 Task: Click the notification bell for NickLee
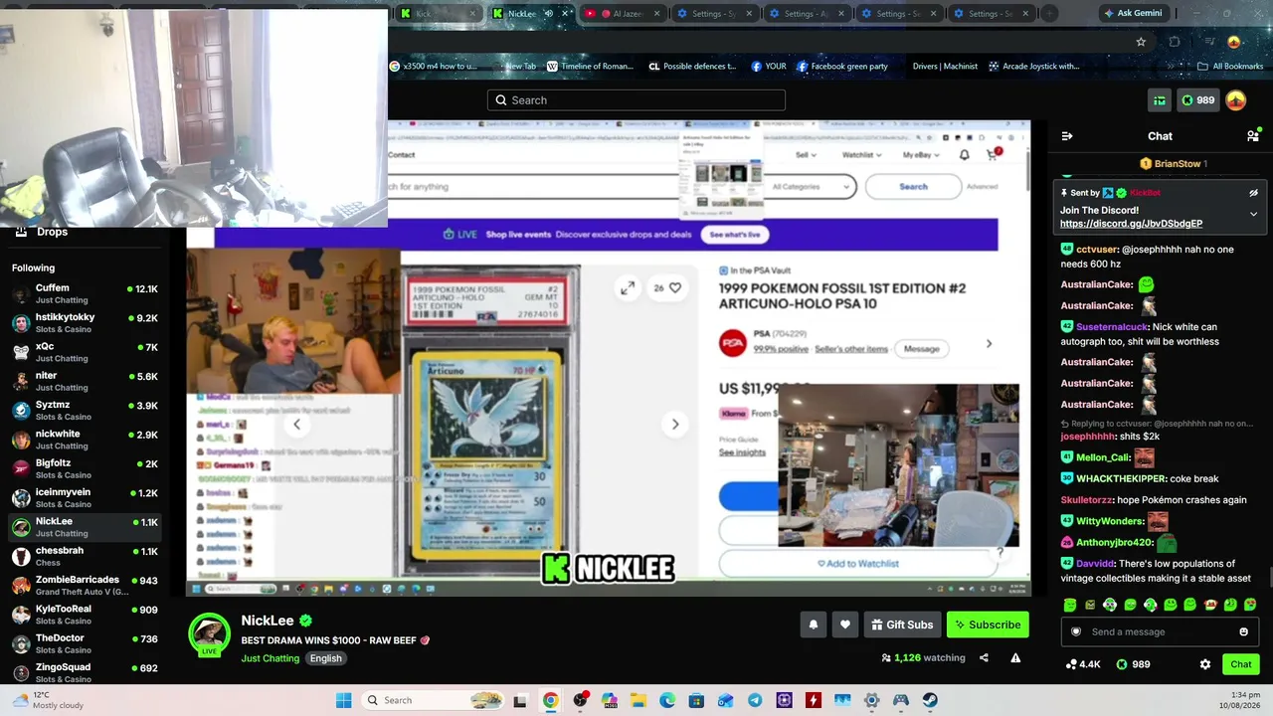point(814,625)
